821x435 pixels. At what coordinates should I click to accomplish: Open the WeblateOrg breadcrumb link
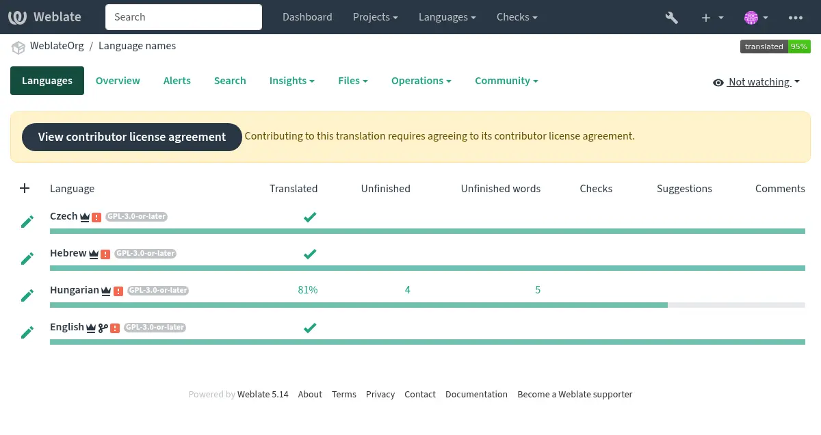click(x=57, y=46)
